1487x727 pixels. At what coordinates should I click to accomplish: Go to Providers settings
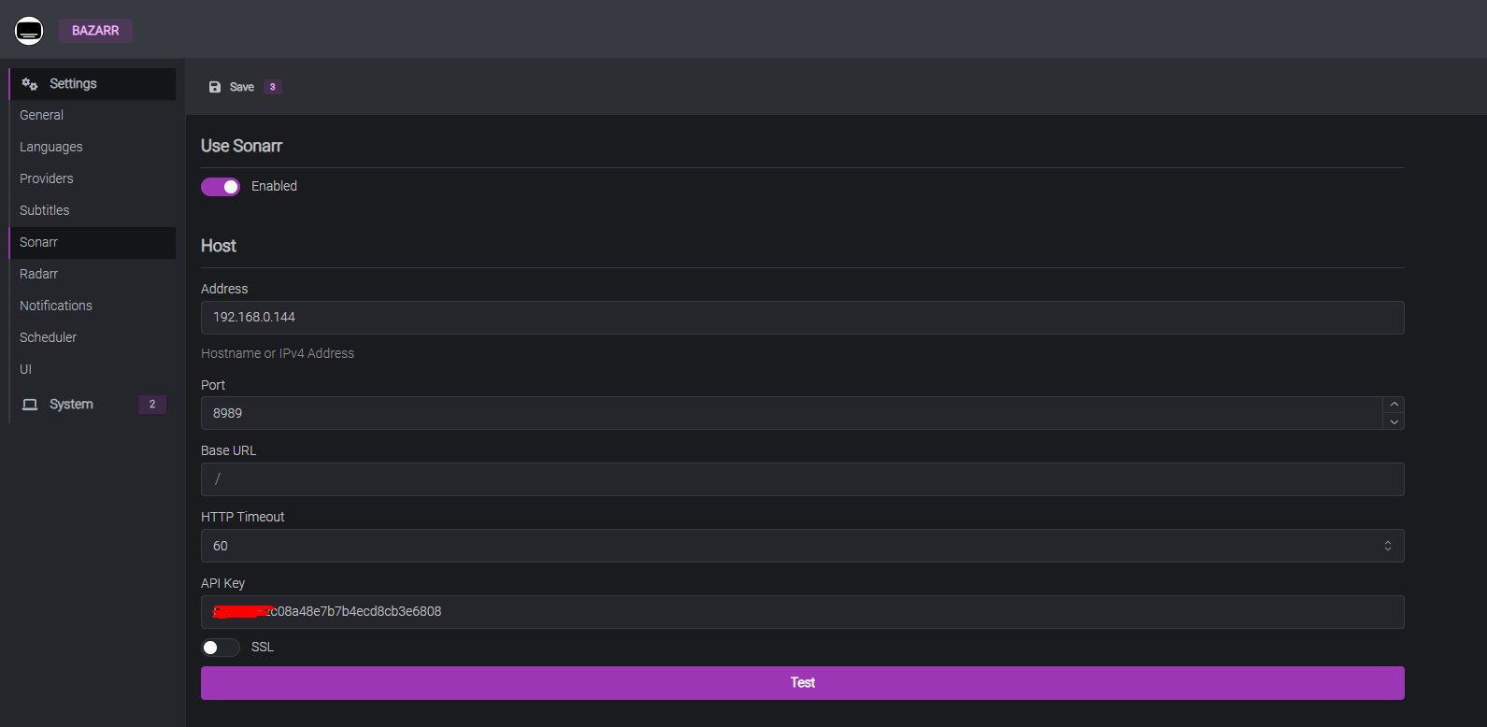[47, 178]
